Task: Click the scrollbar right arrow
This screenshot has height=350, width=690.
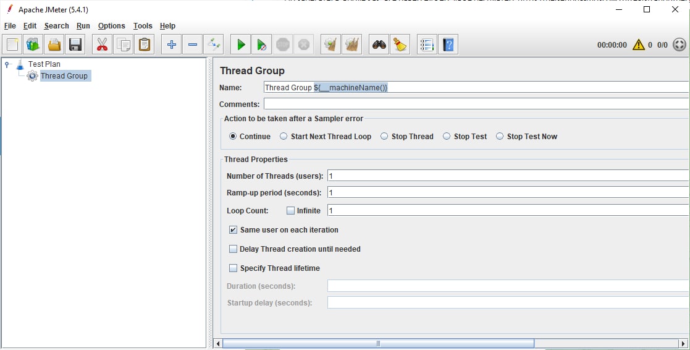Action: point(683,343)
